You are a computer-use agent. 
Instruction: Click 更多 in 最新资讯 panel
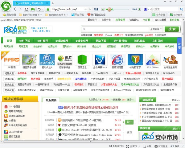[176, 100]
